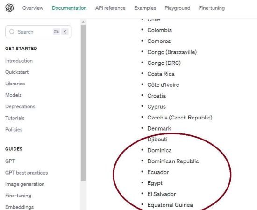Go to the Libraries page

pos(15,84)
